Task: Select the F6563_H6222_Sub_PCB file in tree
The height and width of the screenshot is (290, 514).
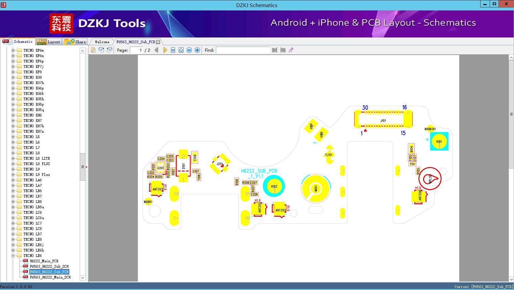Action: (x=49, y=272)
